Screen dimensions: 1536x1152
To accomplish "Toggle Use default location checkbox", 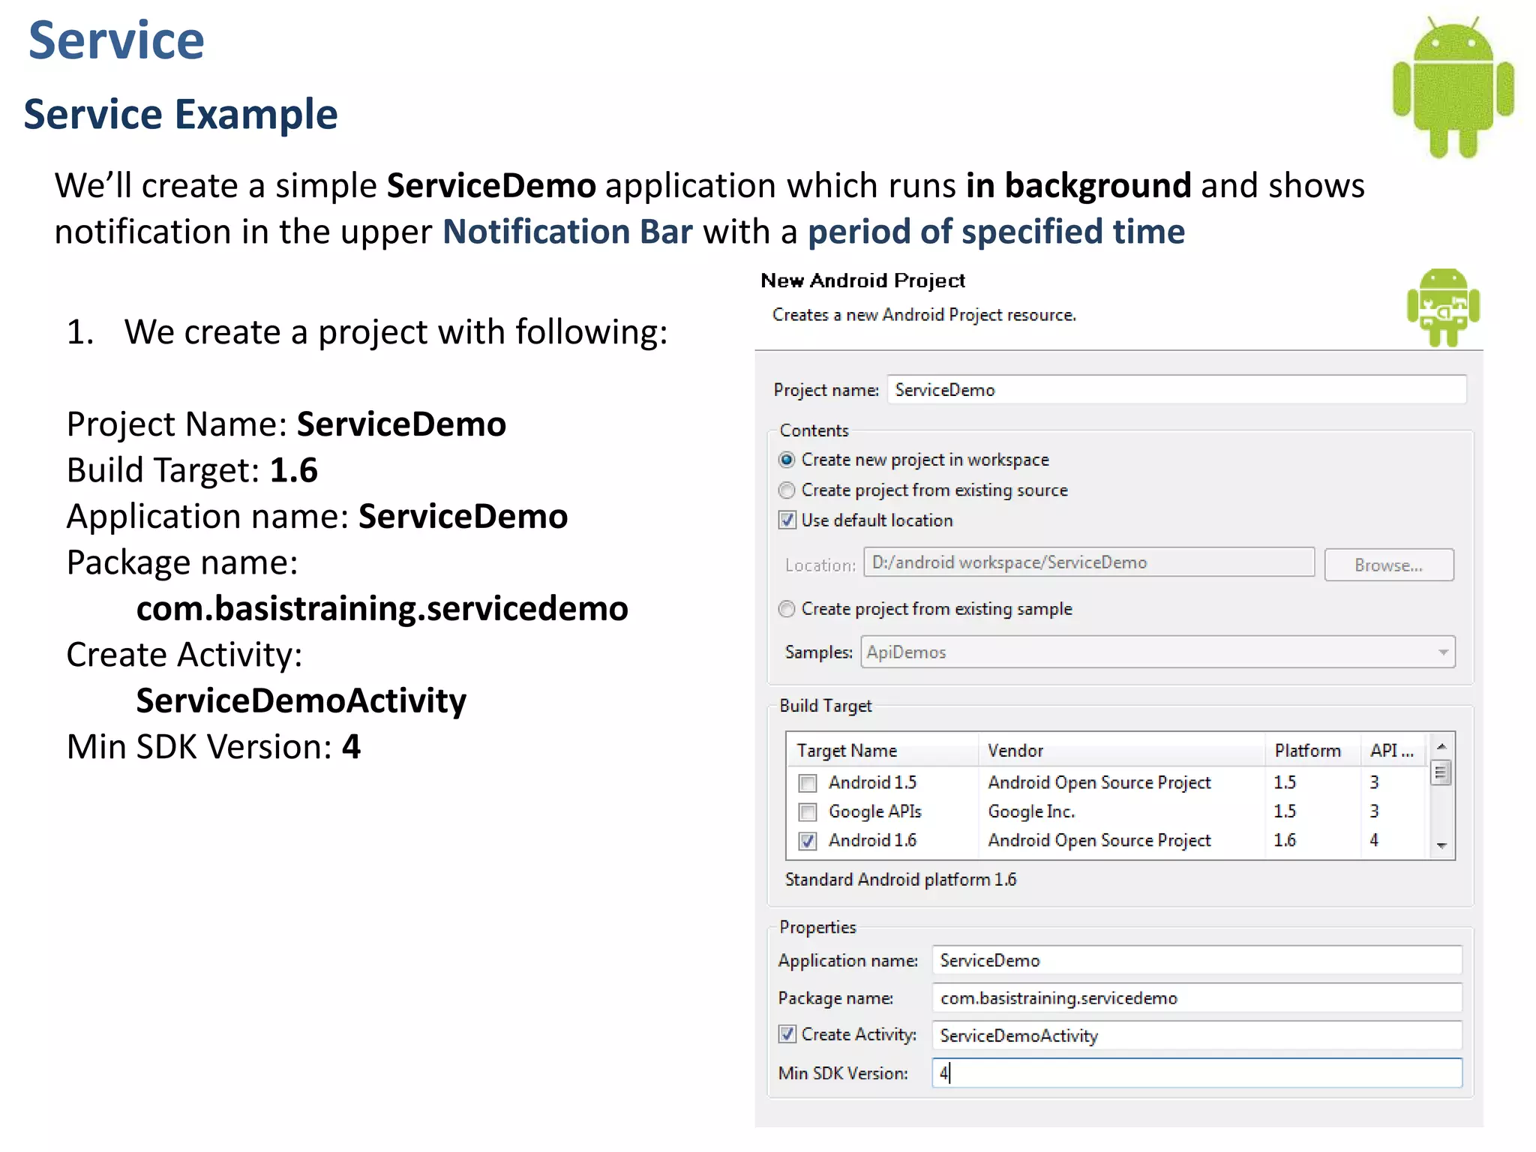I will 787,520.
